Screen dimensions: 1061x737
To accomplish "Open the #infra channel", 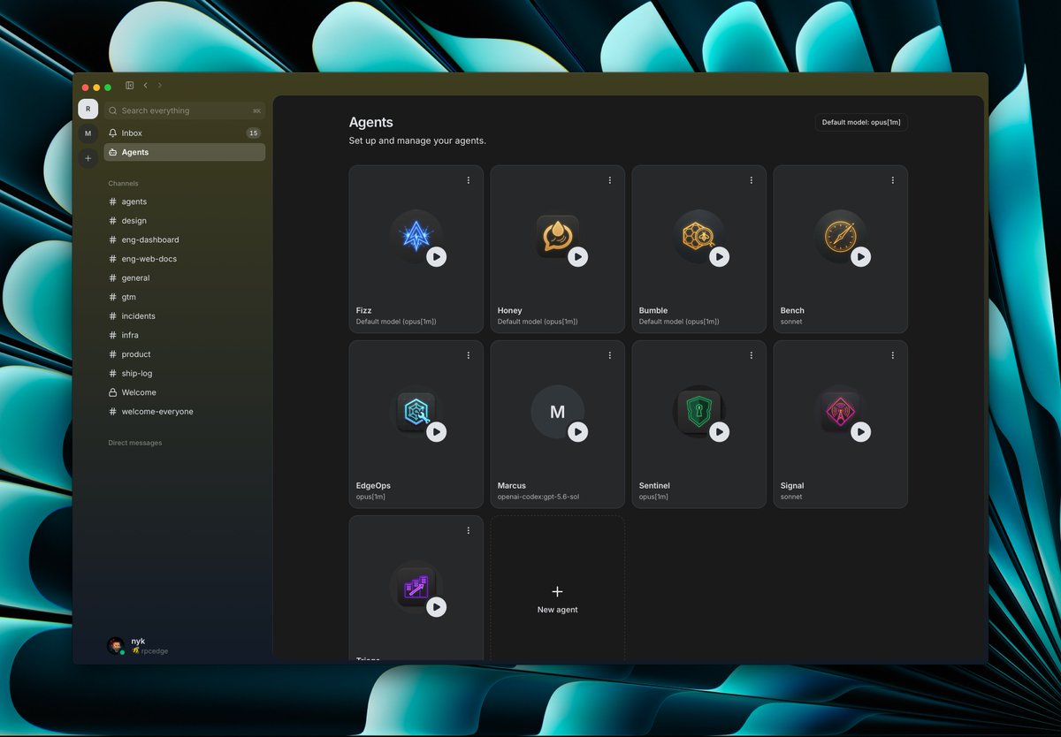I will tap(184, 335).
